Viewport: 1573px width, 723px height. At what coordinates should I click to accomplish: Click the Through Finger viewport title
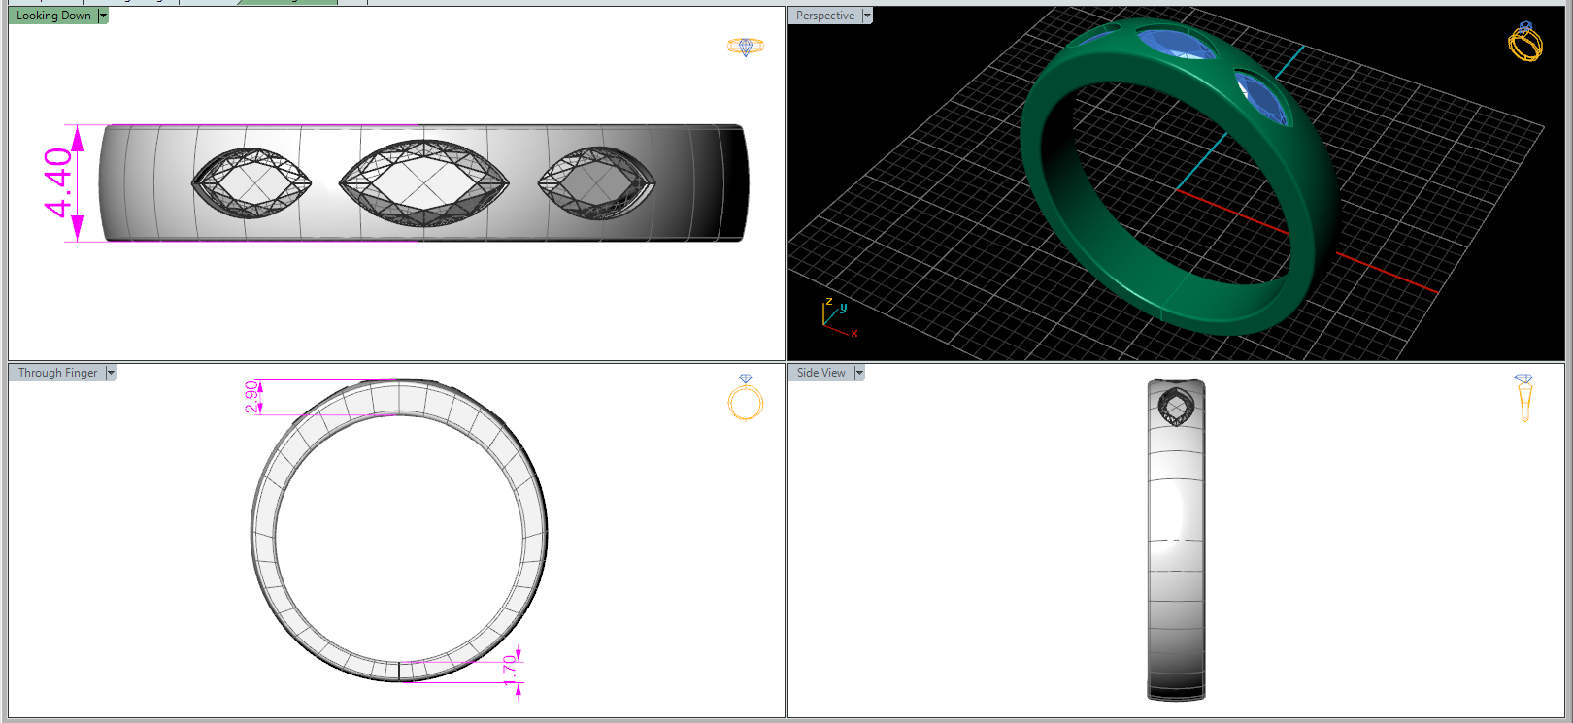[57, 373]
